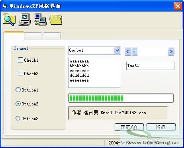The width and height of the screenshot is (184, 148).
Task: Click the open yellow folder toolbar icon
Action: click(x=56, y=19)
